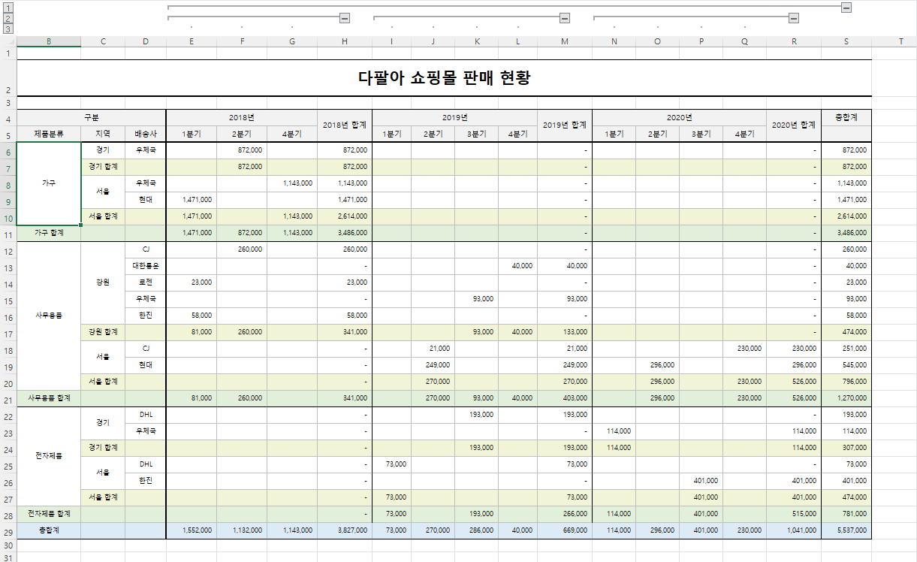The width and height of the screenshot is (917, 562).
Task: Click the 배송사 header cell
Action: 146,134
